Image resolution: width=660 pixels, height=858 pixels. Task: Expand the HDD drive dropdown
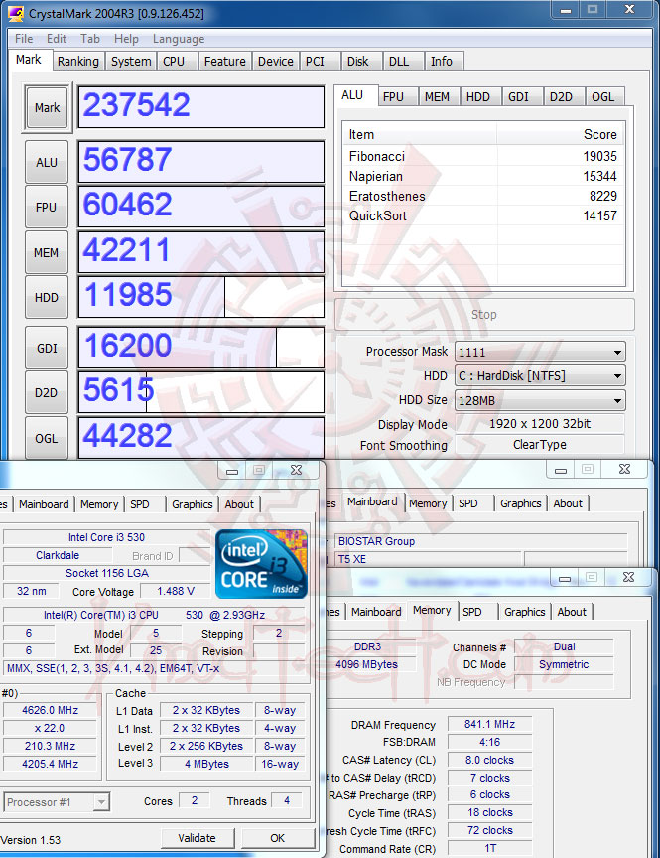click(540, 376)
